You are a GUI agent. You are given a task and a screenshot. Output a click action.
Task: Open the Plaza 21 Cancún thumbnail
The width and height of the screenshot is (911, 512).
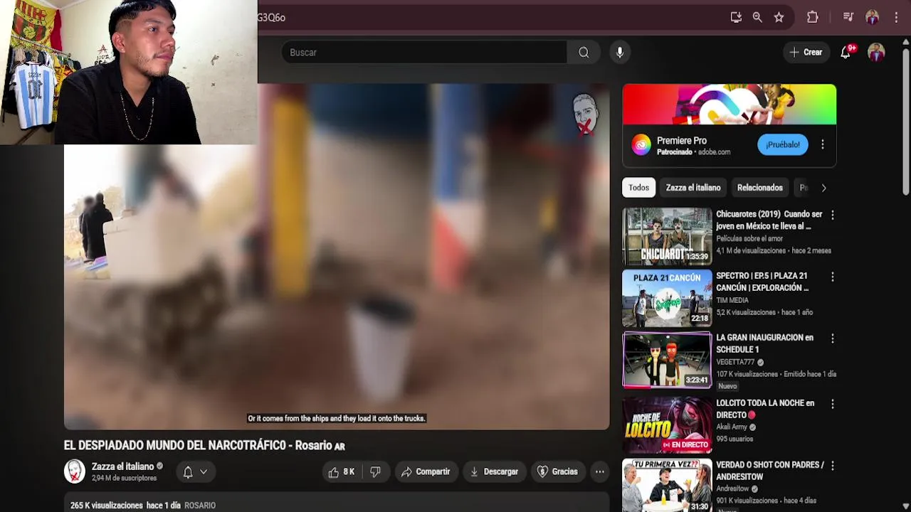(x=667, y=298)
